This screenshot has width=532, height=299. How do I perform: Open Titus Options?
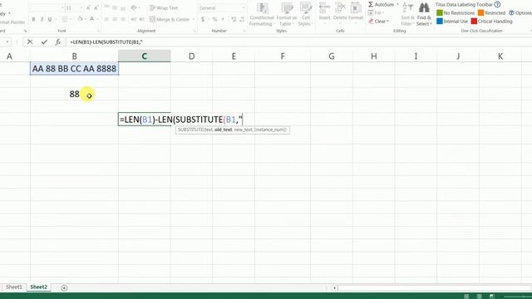click(520, 13)
